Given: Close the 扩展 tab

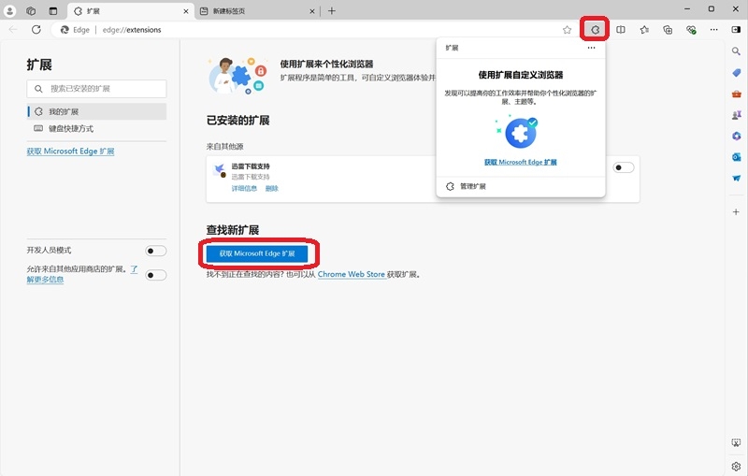Looking at the screenshot, I should point(186,11).
